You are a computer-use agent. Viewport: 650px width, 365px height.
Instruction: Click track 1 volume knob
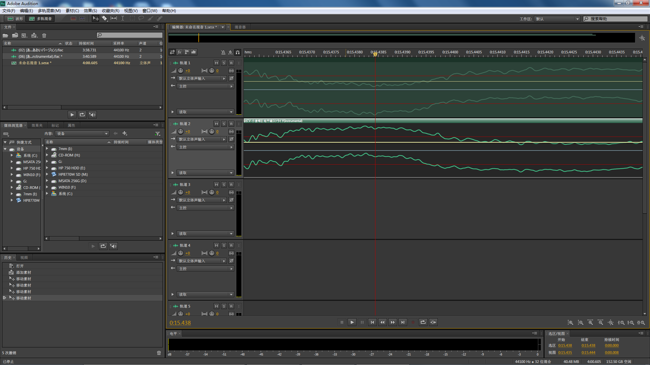point(181,71)
